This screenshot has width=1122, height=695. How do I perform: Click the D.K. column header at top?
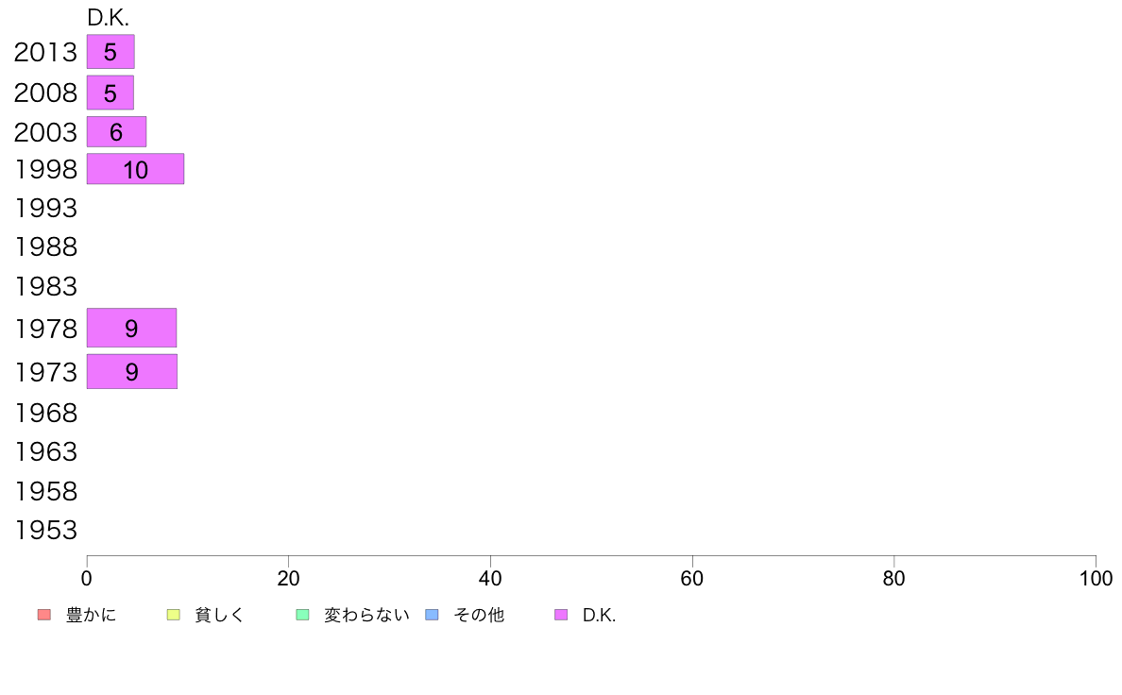(108, 18)
